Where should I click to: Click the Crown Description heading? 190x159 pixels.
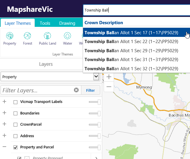104,23
